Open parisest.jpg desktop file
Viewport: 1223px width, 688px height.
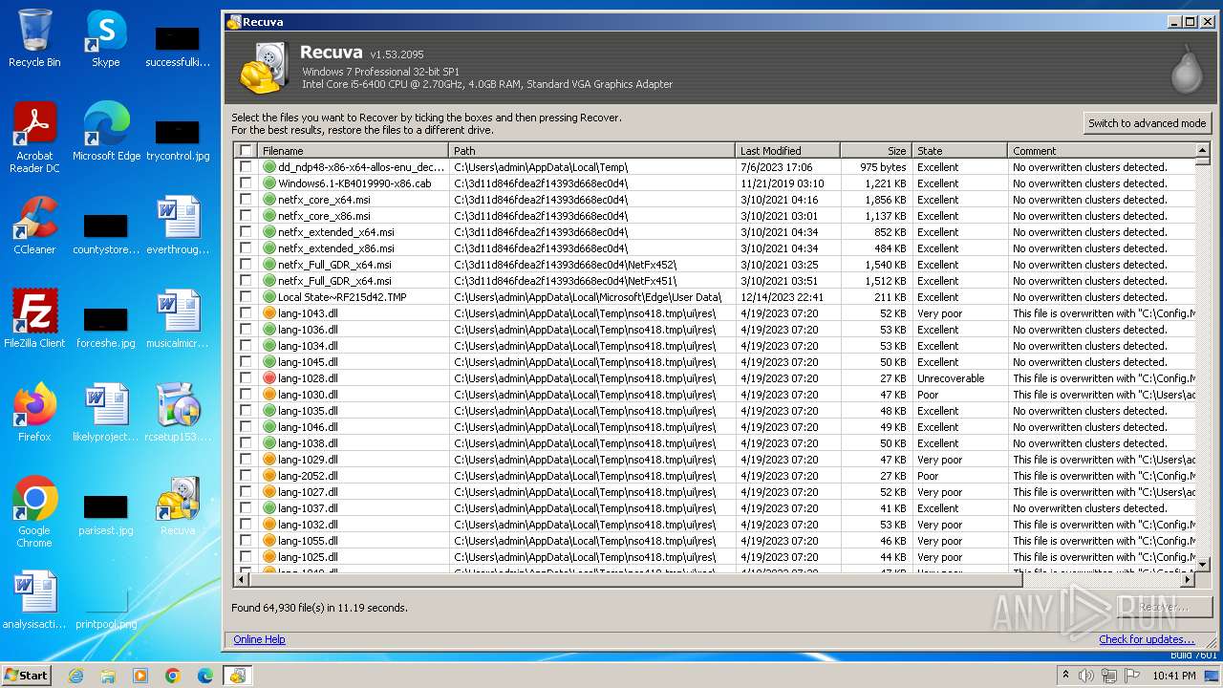point(106,513)
